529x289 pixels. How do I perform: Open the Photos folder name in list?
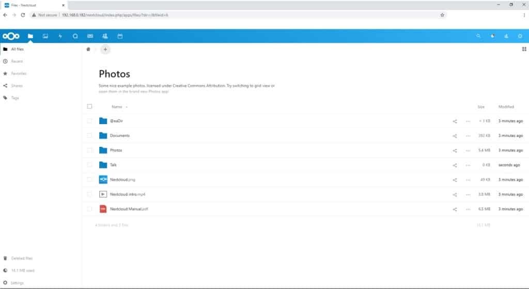coord(116,150)
